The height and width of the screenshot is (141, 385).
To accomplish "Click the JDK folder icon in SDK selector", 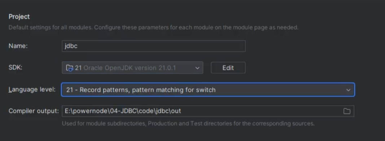I will (70, 68).
